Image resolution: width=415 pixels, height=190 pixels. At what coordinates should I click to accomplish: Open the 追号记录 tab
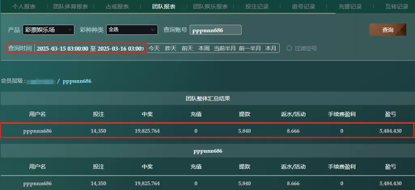tap(304, 6)
